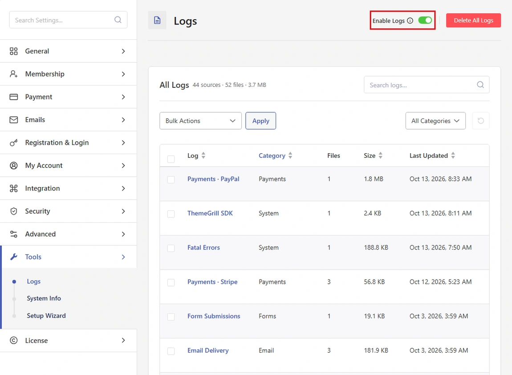Open the Integration settings menu

pos(68,188)
